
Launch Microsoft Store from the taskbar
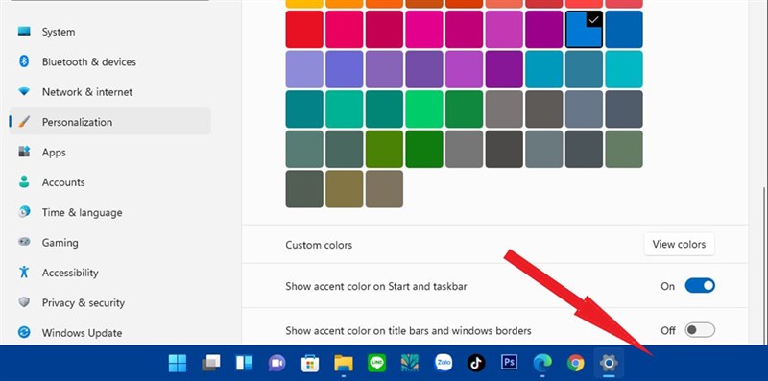[310, 363]
